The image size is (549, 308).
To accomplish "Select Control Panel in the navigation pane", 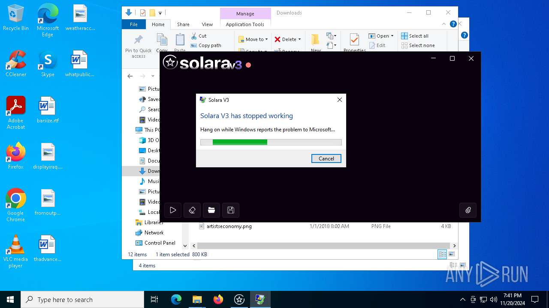I will click(155, 243).
